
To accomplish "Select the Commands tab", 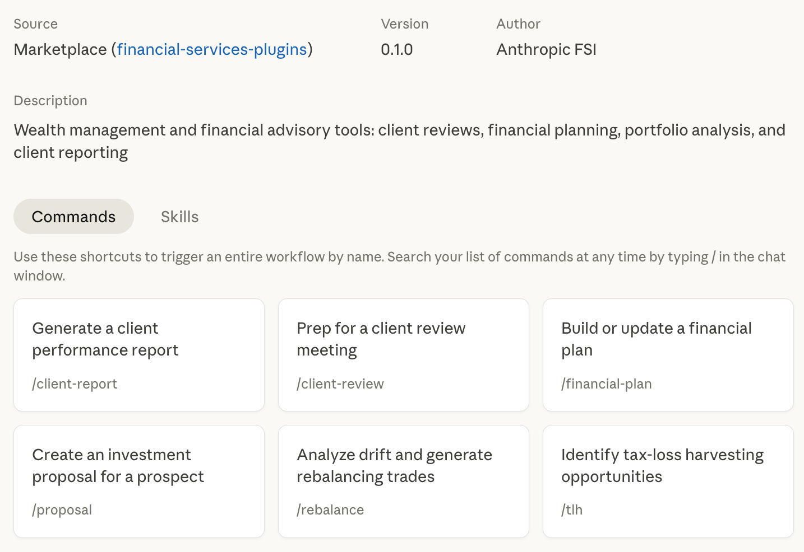I will pos(73,217).
